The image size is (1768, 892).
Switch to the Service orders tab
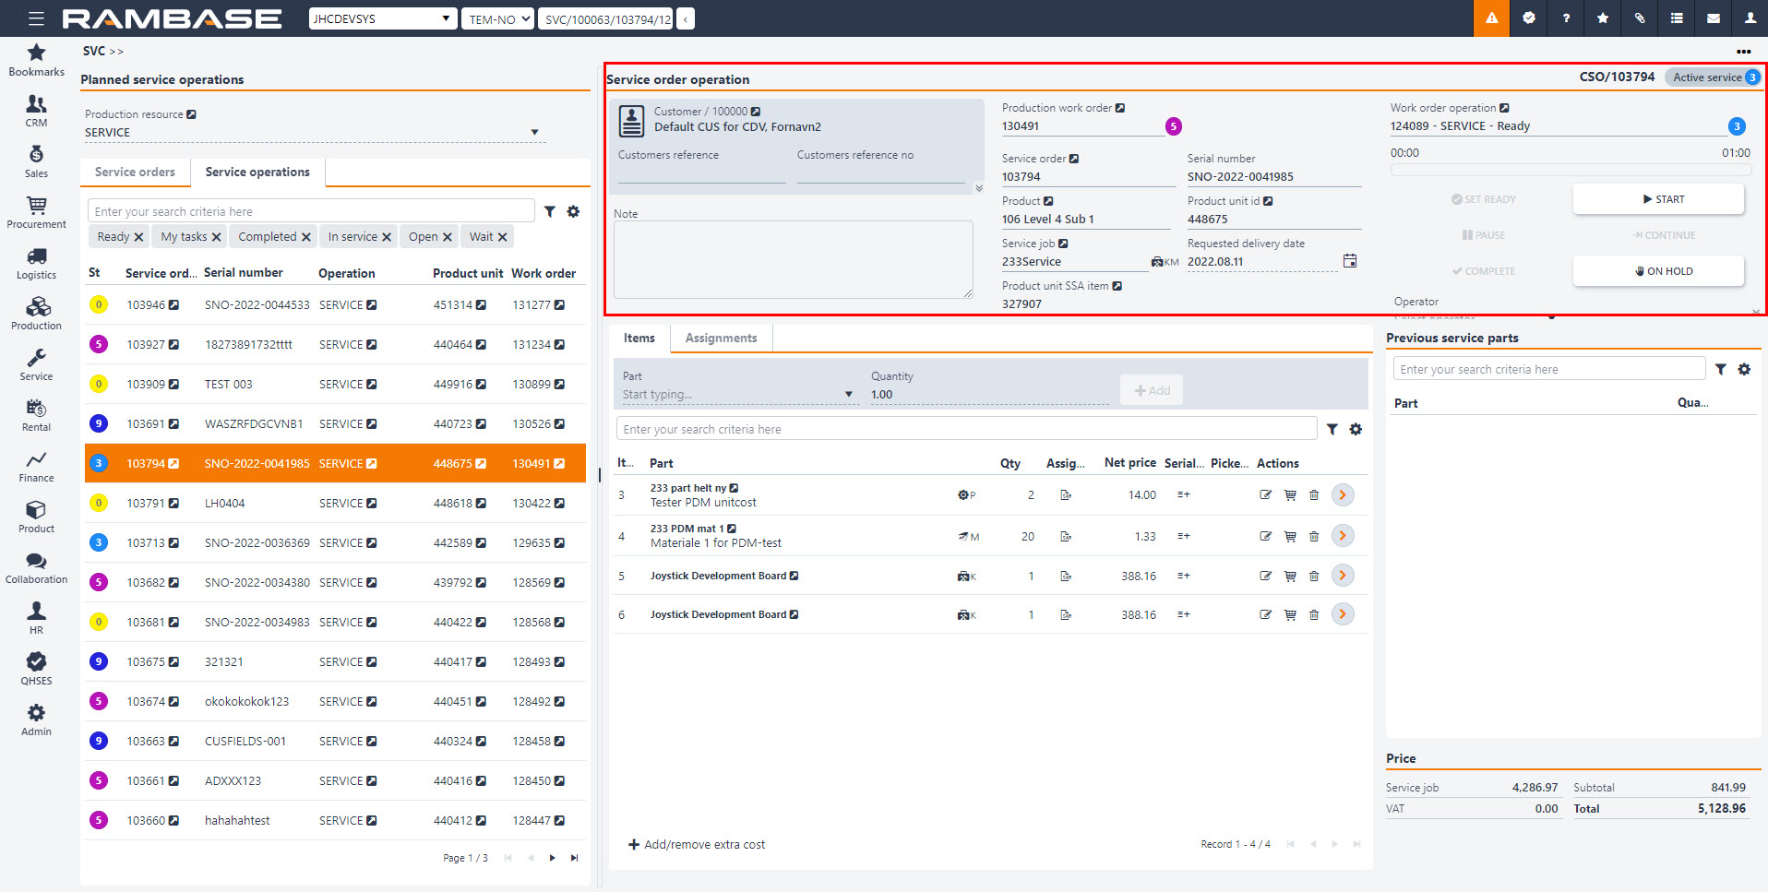click(x=135, y=172)
